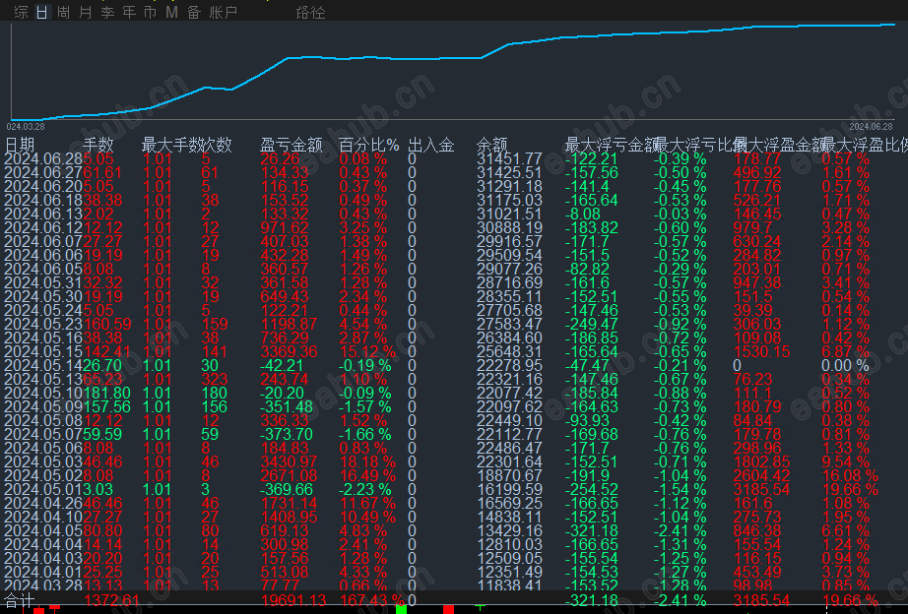Click the balance 28716.69

509,283
